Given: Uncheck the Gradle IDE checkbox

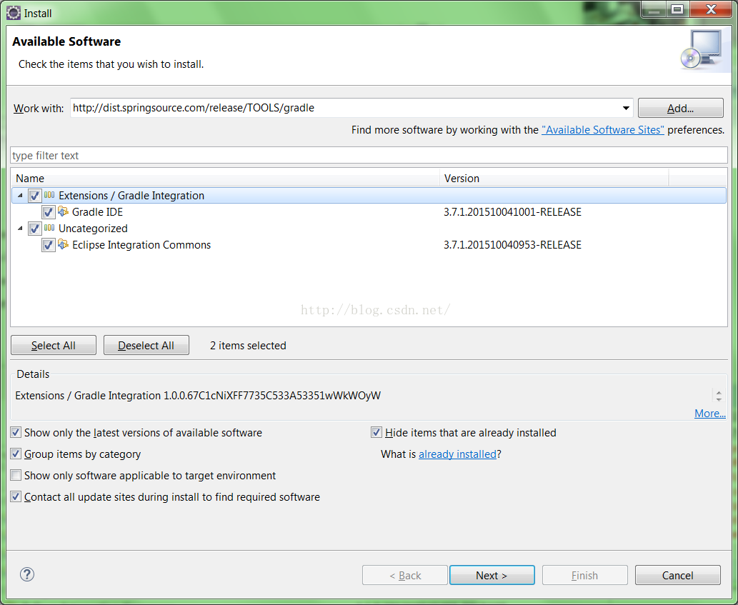Looking at the screenshot, I should click(x=48, y=212).
